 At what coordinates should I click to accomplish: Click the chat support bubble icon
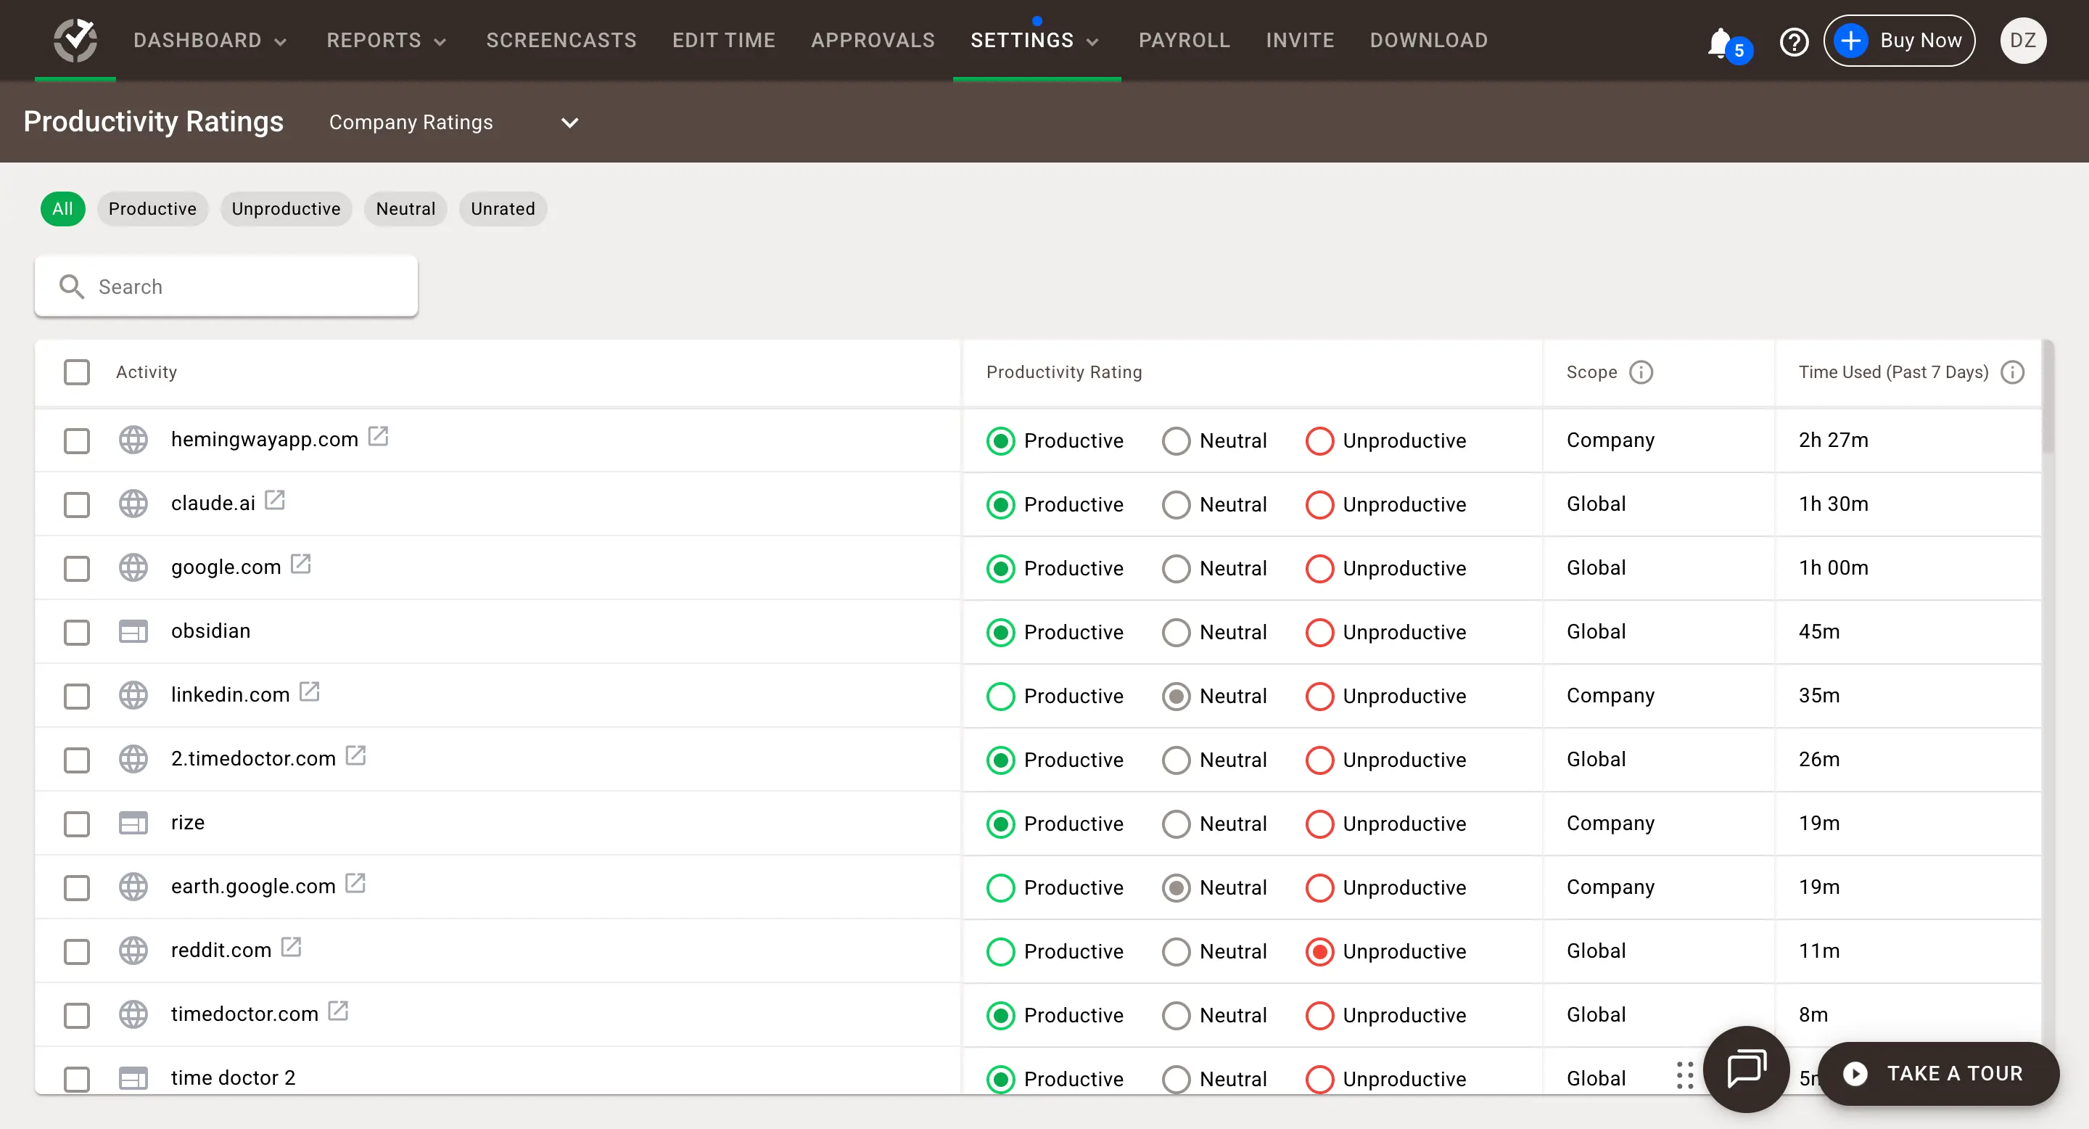(x=1746, y=1069)
